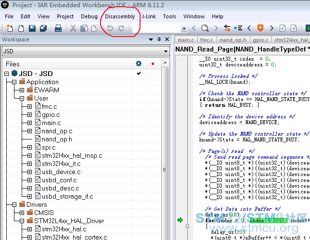Click the Navigate Backward document icon
310x240 pixels.
tap(283, 28)
